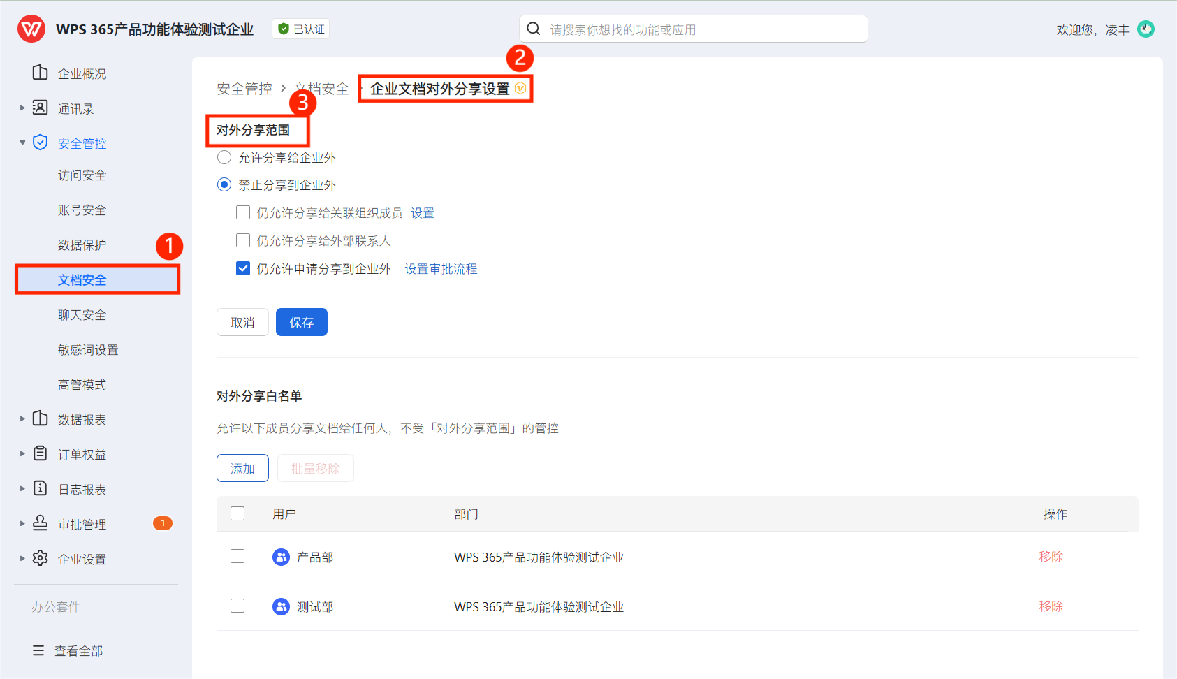Click the 欢迎您, 凌丰 greeting text
Image resolution: width=1177 pixels, height=679 pixels.
(x=1092, y=29)
